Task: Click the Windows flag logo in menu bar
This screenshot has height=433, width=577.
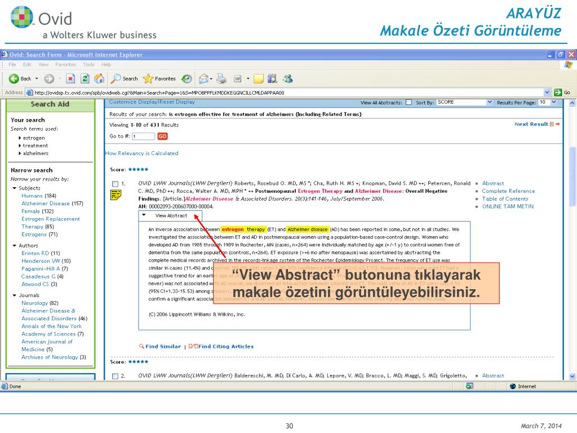Action: (x=568, y=65)
